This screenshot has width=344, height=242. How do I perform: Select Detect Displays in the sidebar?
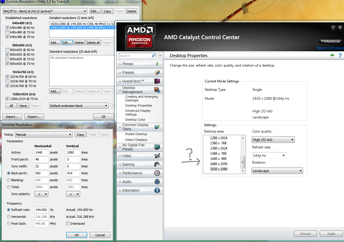(x=136, y=140)
